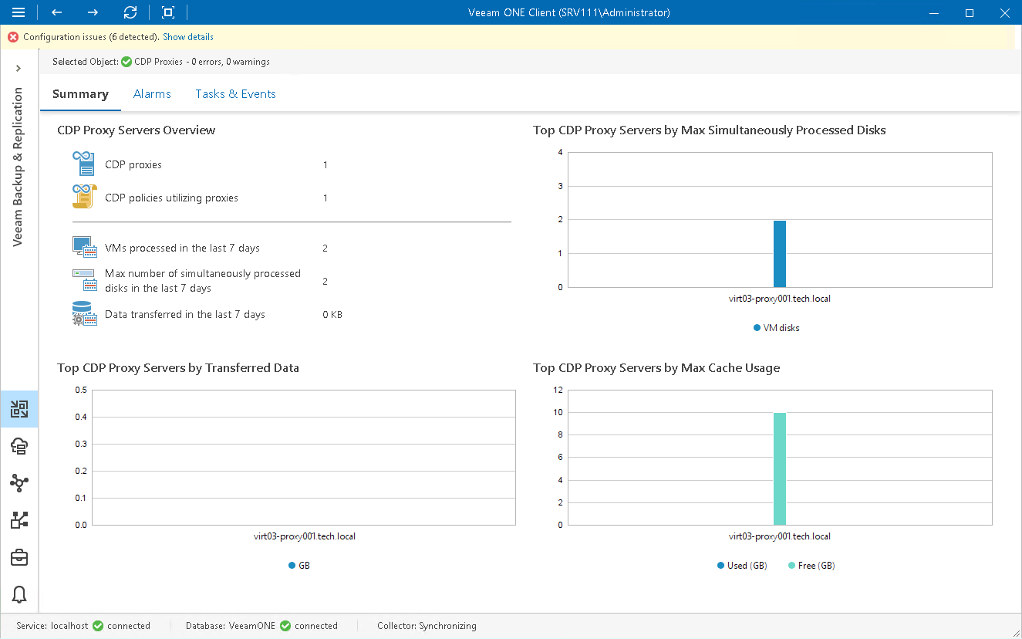Click the red configuration issues error icon
The height and width of the screenshot is (639, 1022).
pyautogui.click(x=13, y=37)
